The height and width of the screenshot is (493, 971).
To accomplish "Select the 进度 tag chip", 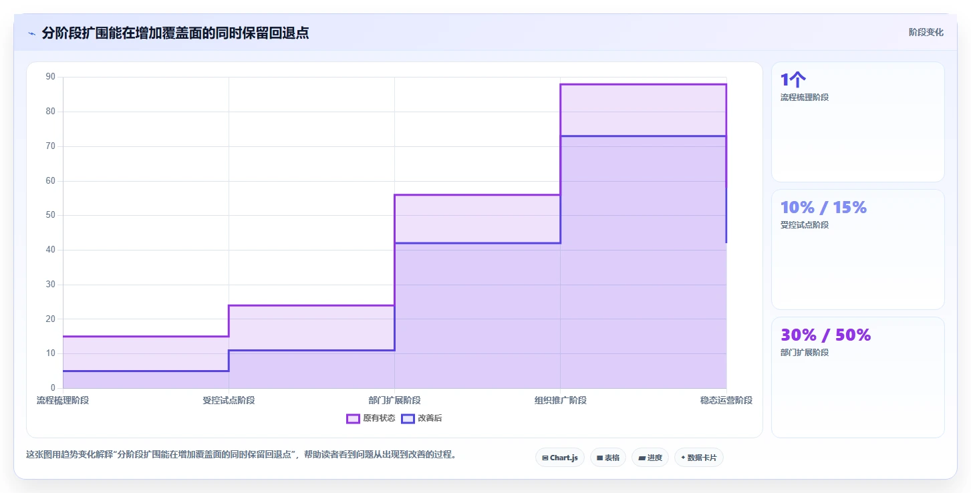I will tap(650, 458).
